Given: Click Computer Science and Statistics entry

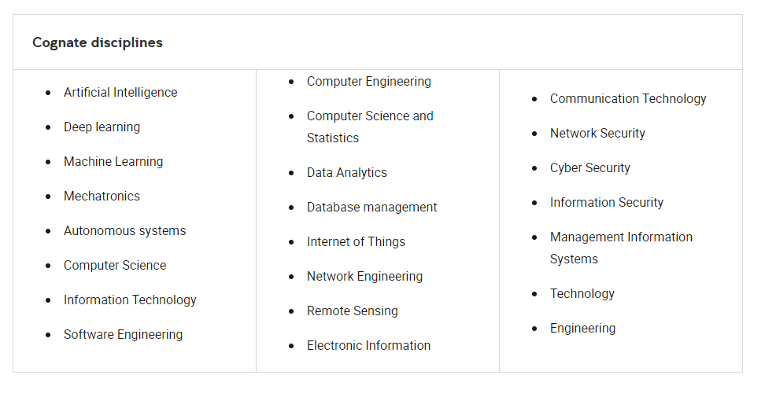Looking at the screenshot, I should 370,127.
